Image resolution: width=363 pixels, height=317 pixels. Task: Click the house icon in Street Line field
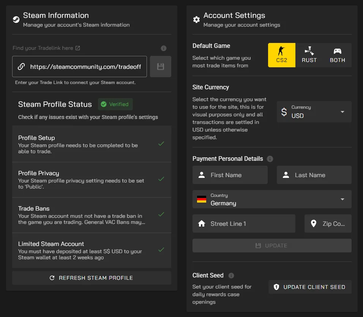click(202, 223)
